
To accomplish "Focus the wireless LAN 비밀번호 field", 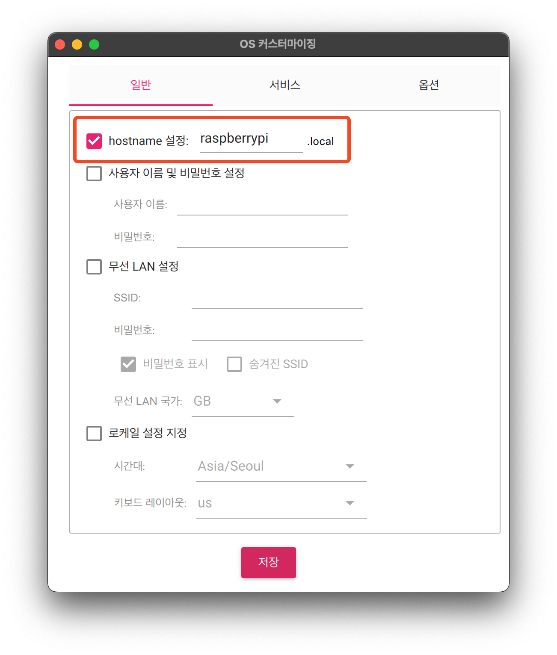I will (x=277, y=330).
